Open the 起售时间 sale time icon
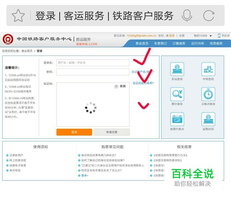 point(208,119)
